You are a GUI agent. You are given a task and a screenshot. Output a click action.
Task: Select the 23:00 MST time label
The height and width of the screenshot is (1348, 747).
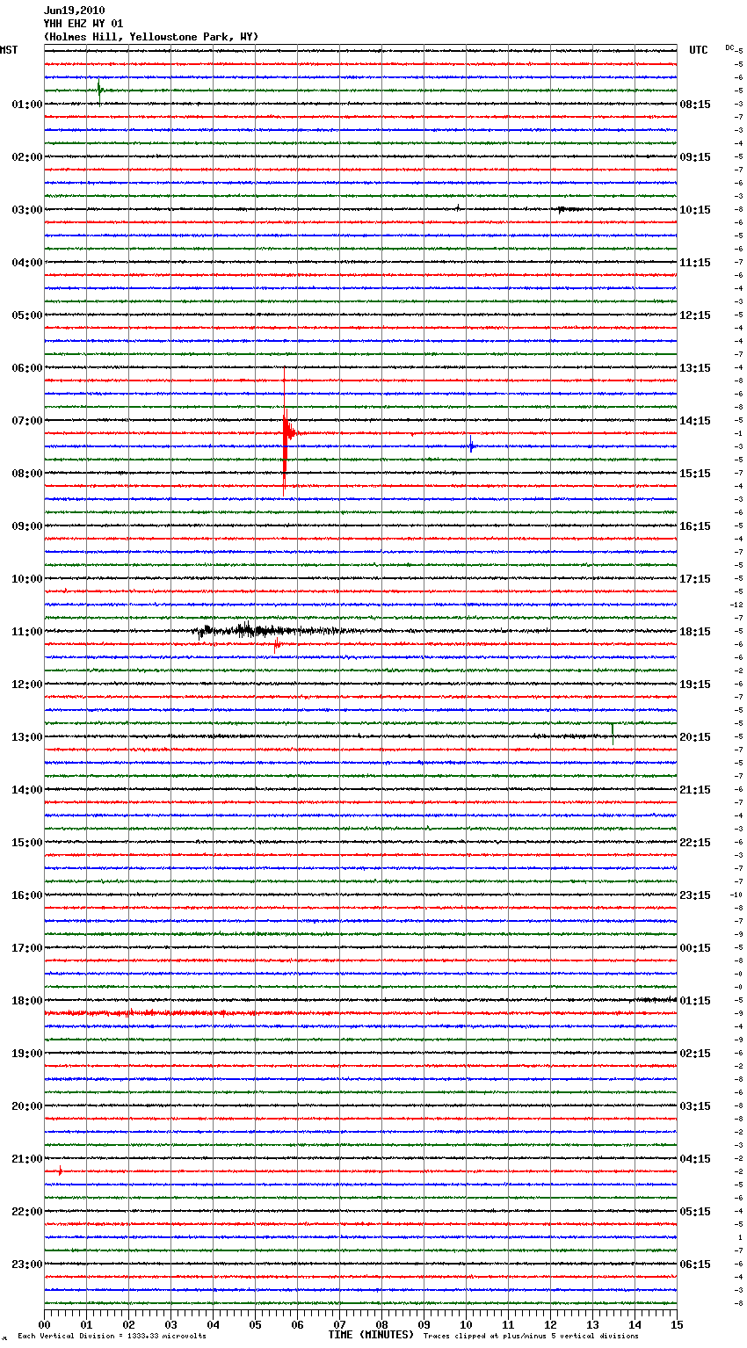(x=26, y=1265)
